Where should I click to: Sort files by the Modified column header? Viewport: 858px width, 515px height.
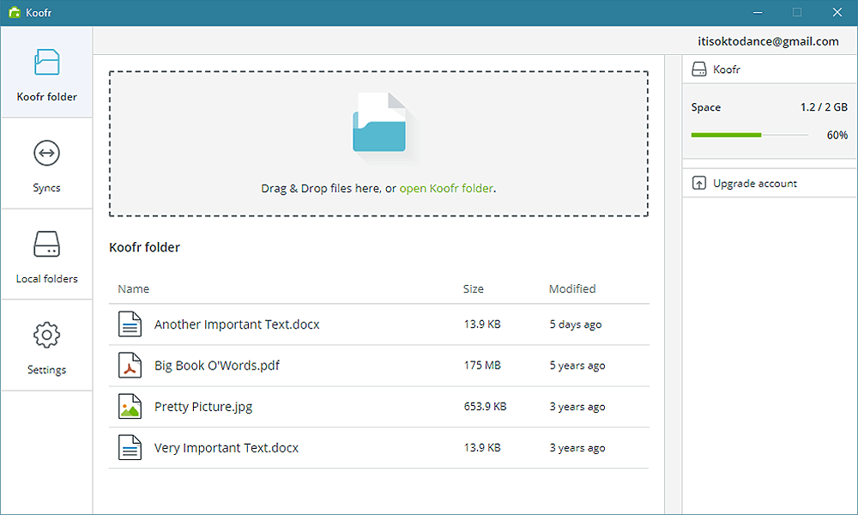point(571,288)
